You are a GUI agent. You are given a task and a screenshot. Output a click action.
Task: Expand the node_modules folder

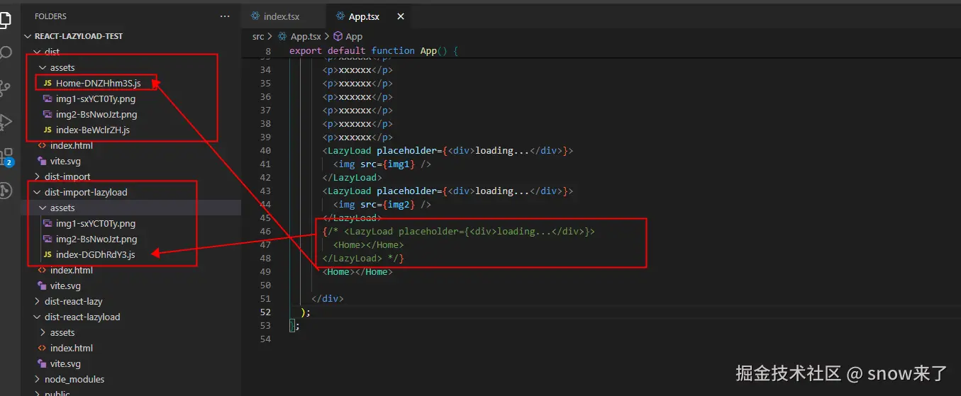[x=38, y=379]
